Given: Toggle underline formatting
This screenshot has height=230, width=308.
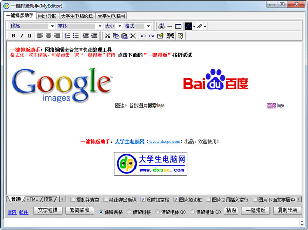Looking at the screenshot, I should click(x=30, y=36).
